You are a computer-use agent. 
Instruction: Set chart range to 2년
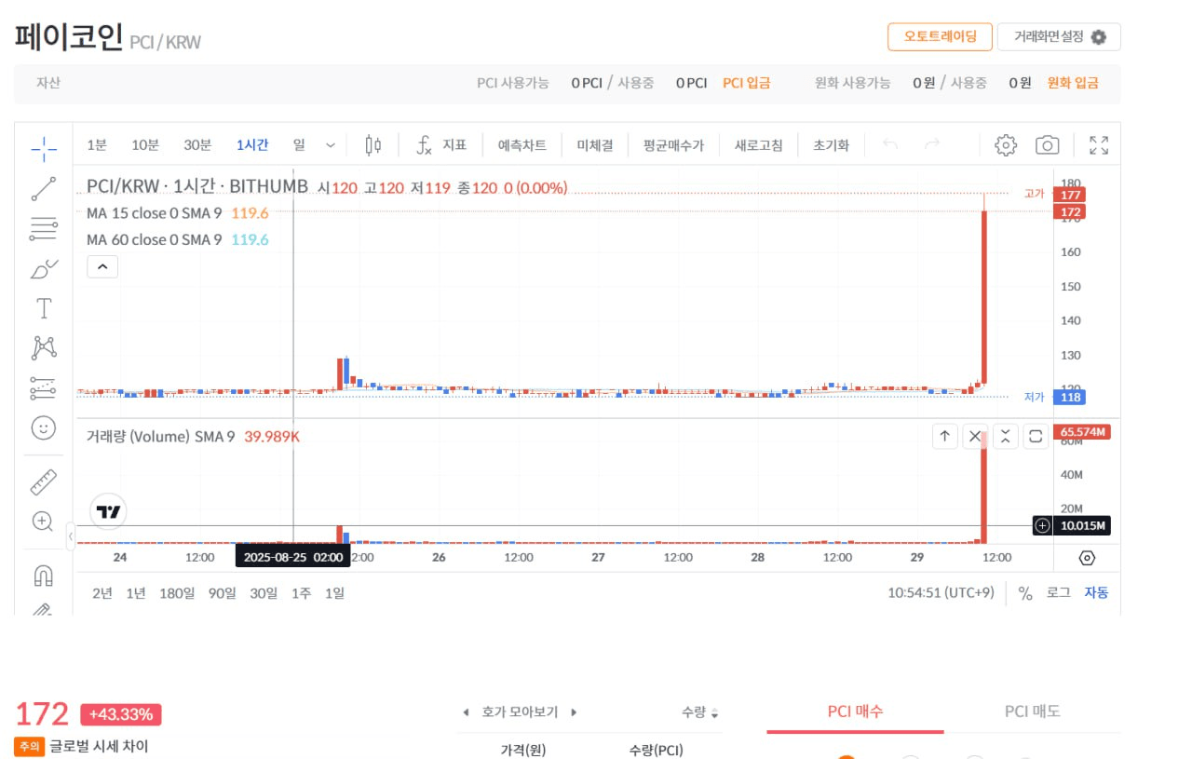click(102, 593)
